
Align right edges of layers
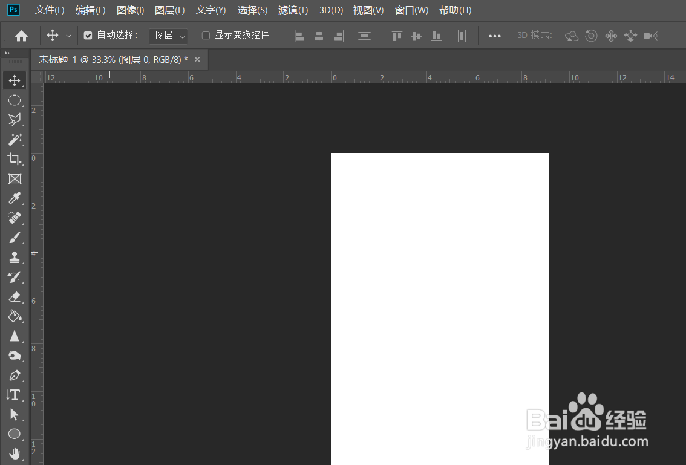[339, 36]
